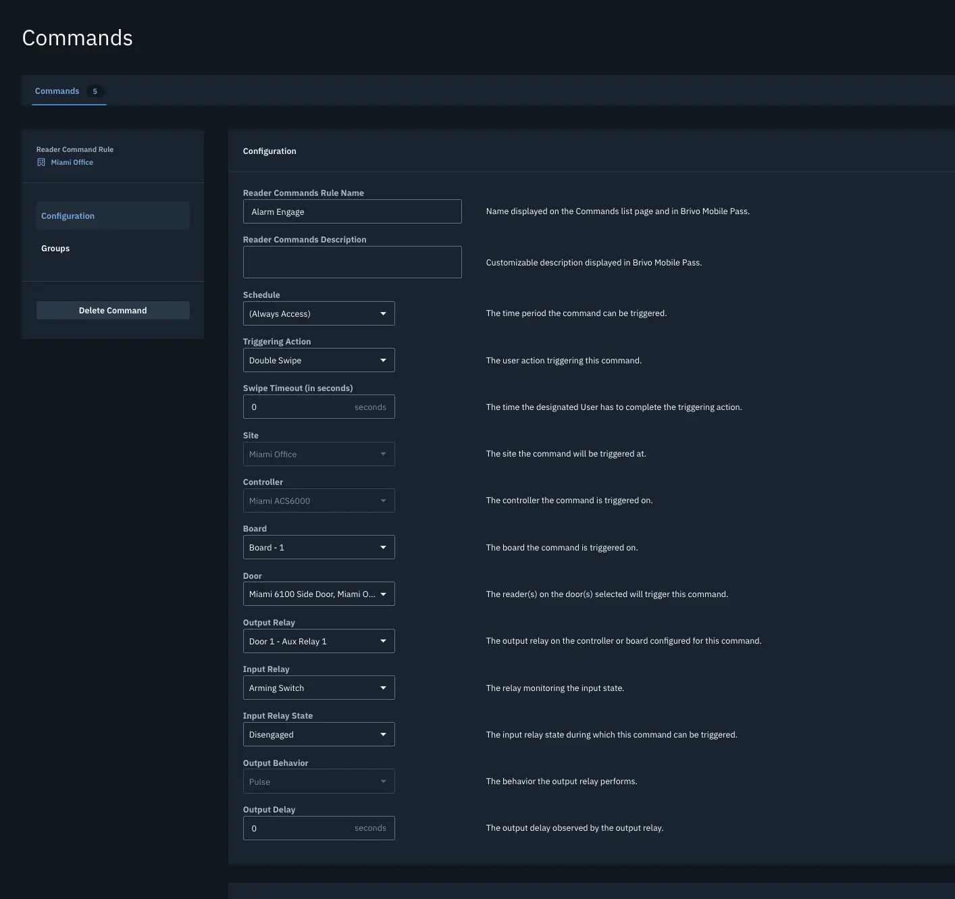Open the Controller dropdown Miami ACS6000
Image resolution: width=955 pixels, height=899 pixels.
(319, 500)
